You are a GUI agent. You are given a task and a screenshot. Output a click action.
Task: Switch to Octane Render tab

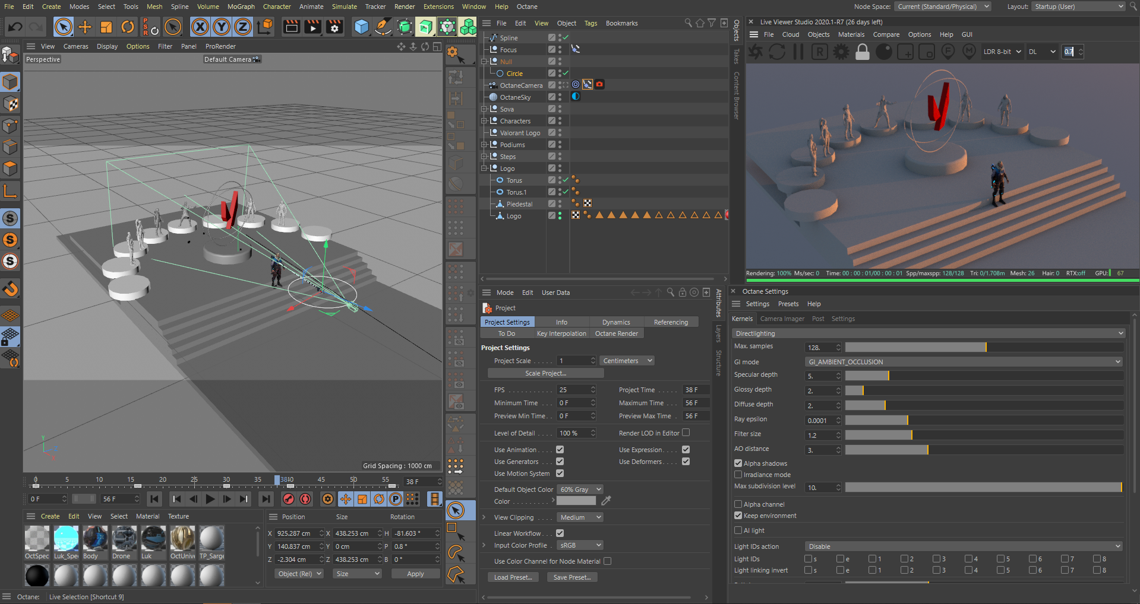[617, 333]
